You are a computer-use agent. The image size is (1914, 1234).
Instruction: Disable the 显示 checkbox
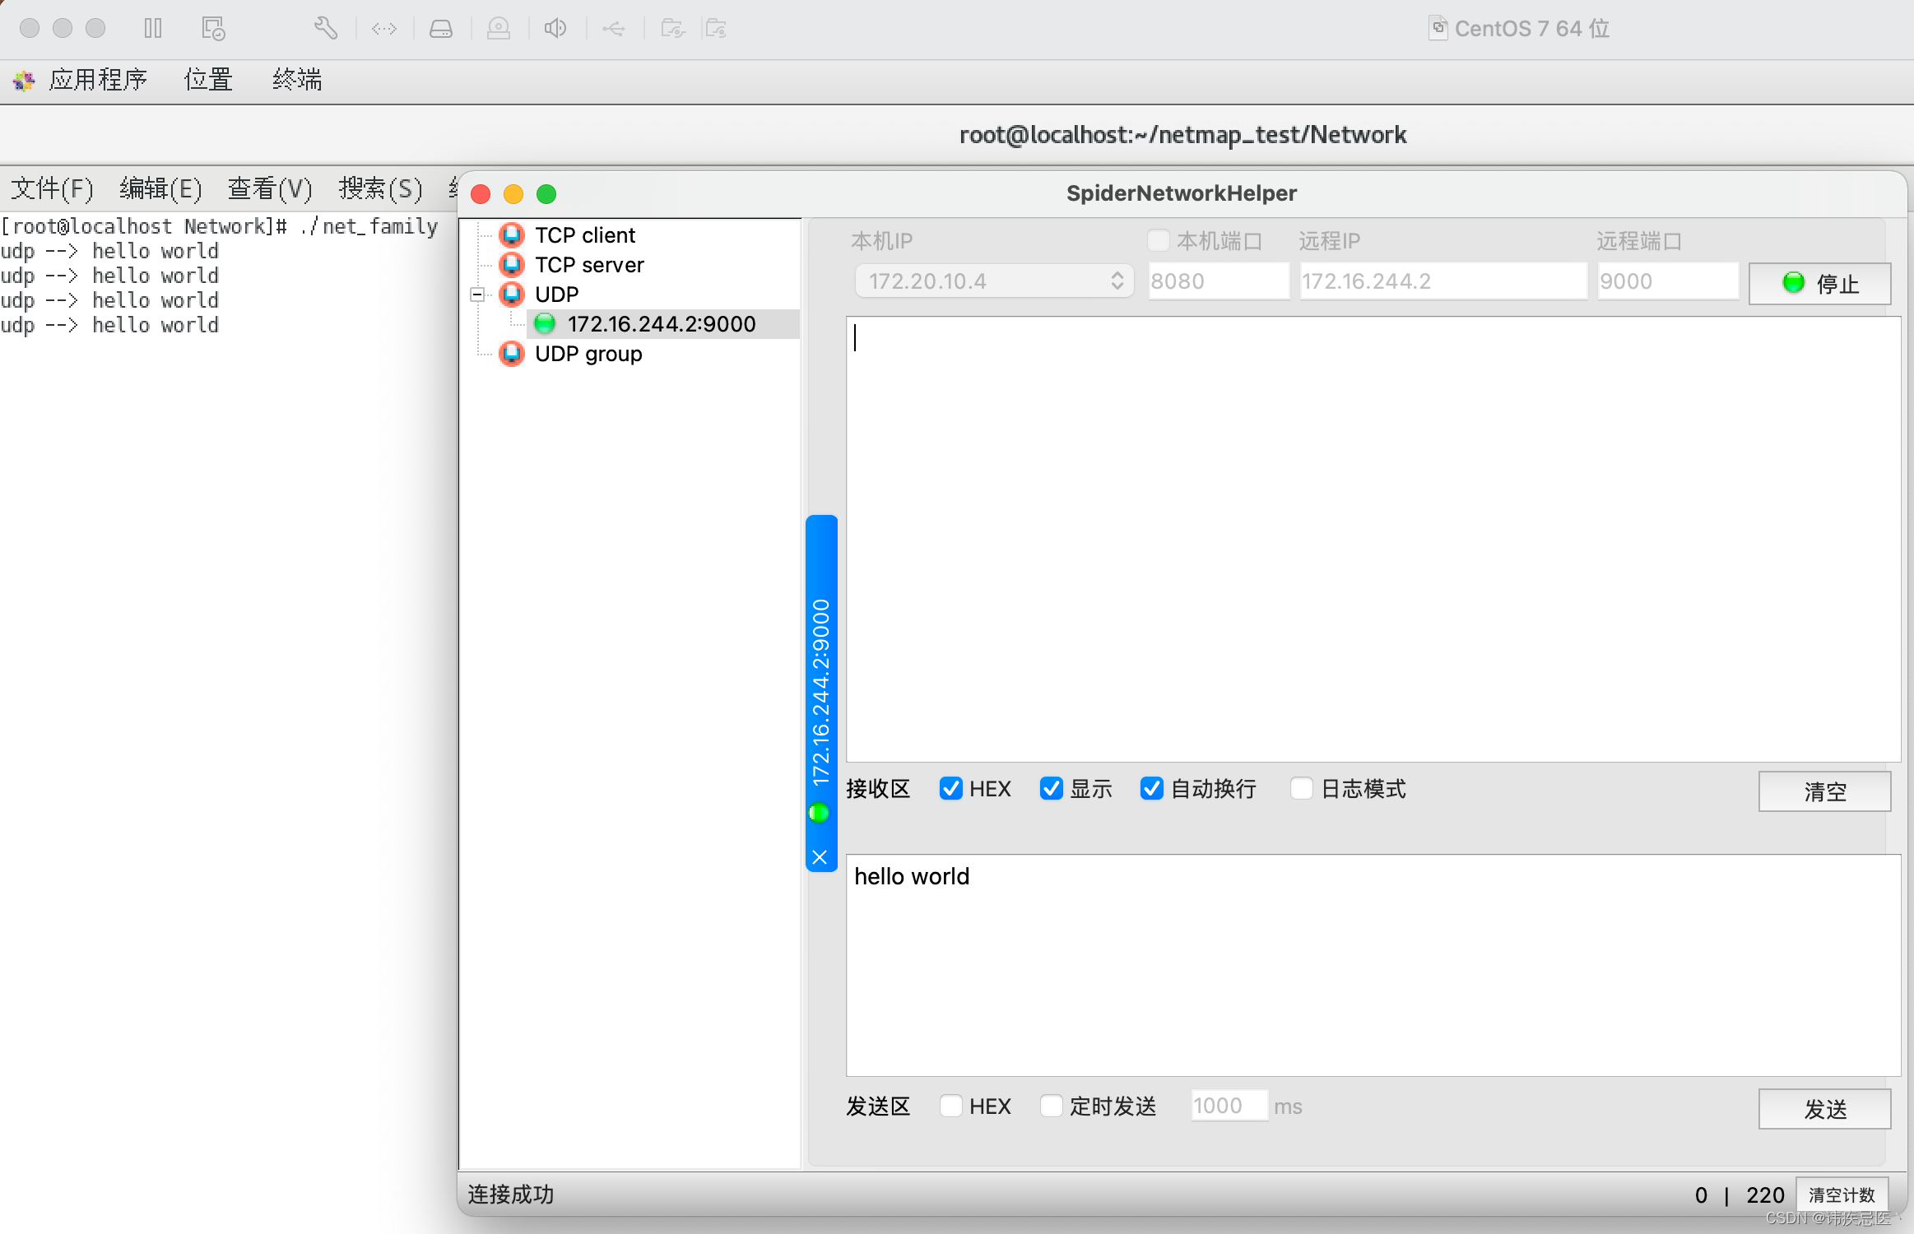1051,788
